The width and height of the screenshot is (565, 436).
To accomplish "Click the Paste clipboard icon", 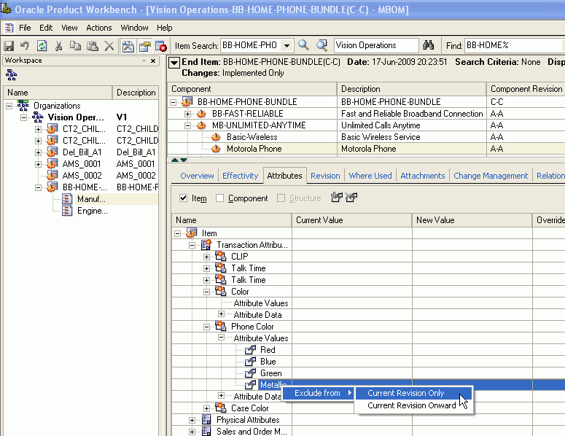I will pos(93,46).
